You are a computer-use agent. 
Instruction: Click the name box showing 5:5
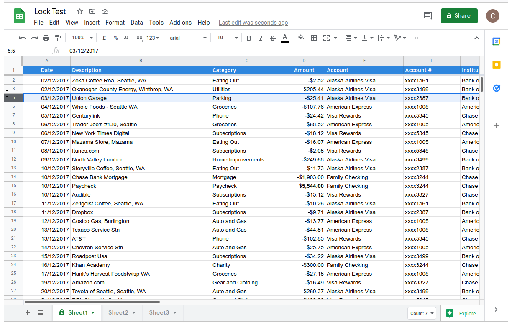(x=25, y=51)
